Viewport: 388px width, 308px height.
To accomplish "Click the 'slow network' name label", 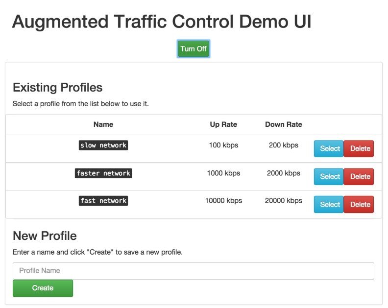I will [103, 145].
